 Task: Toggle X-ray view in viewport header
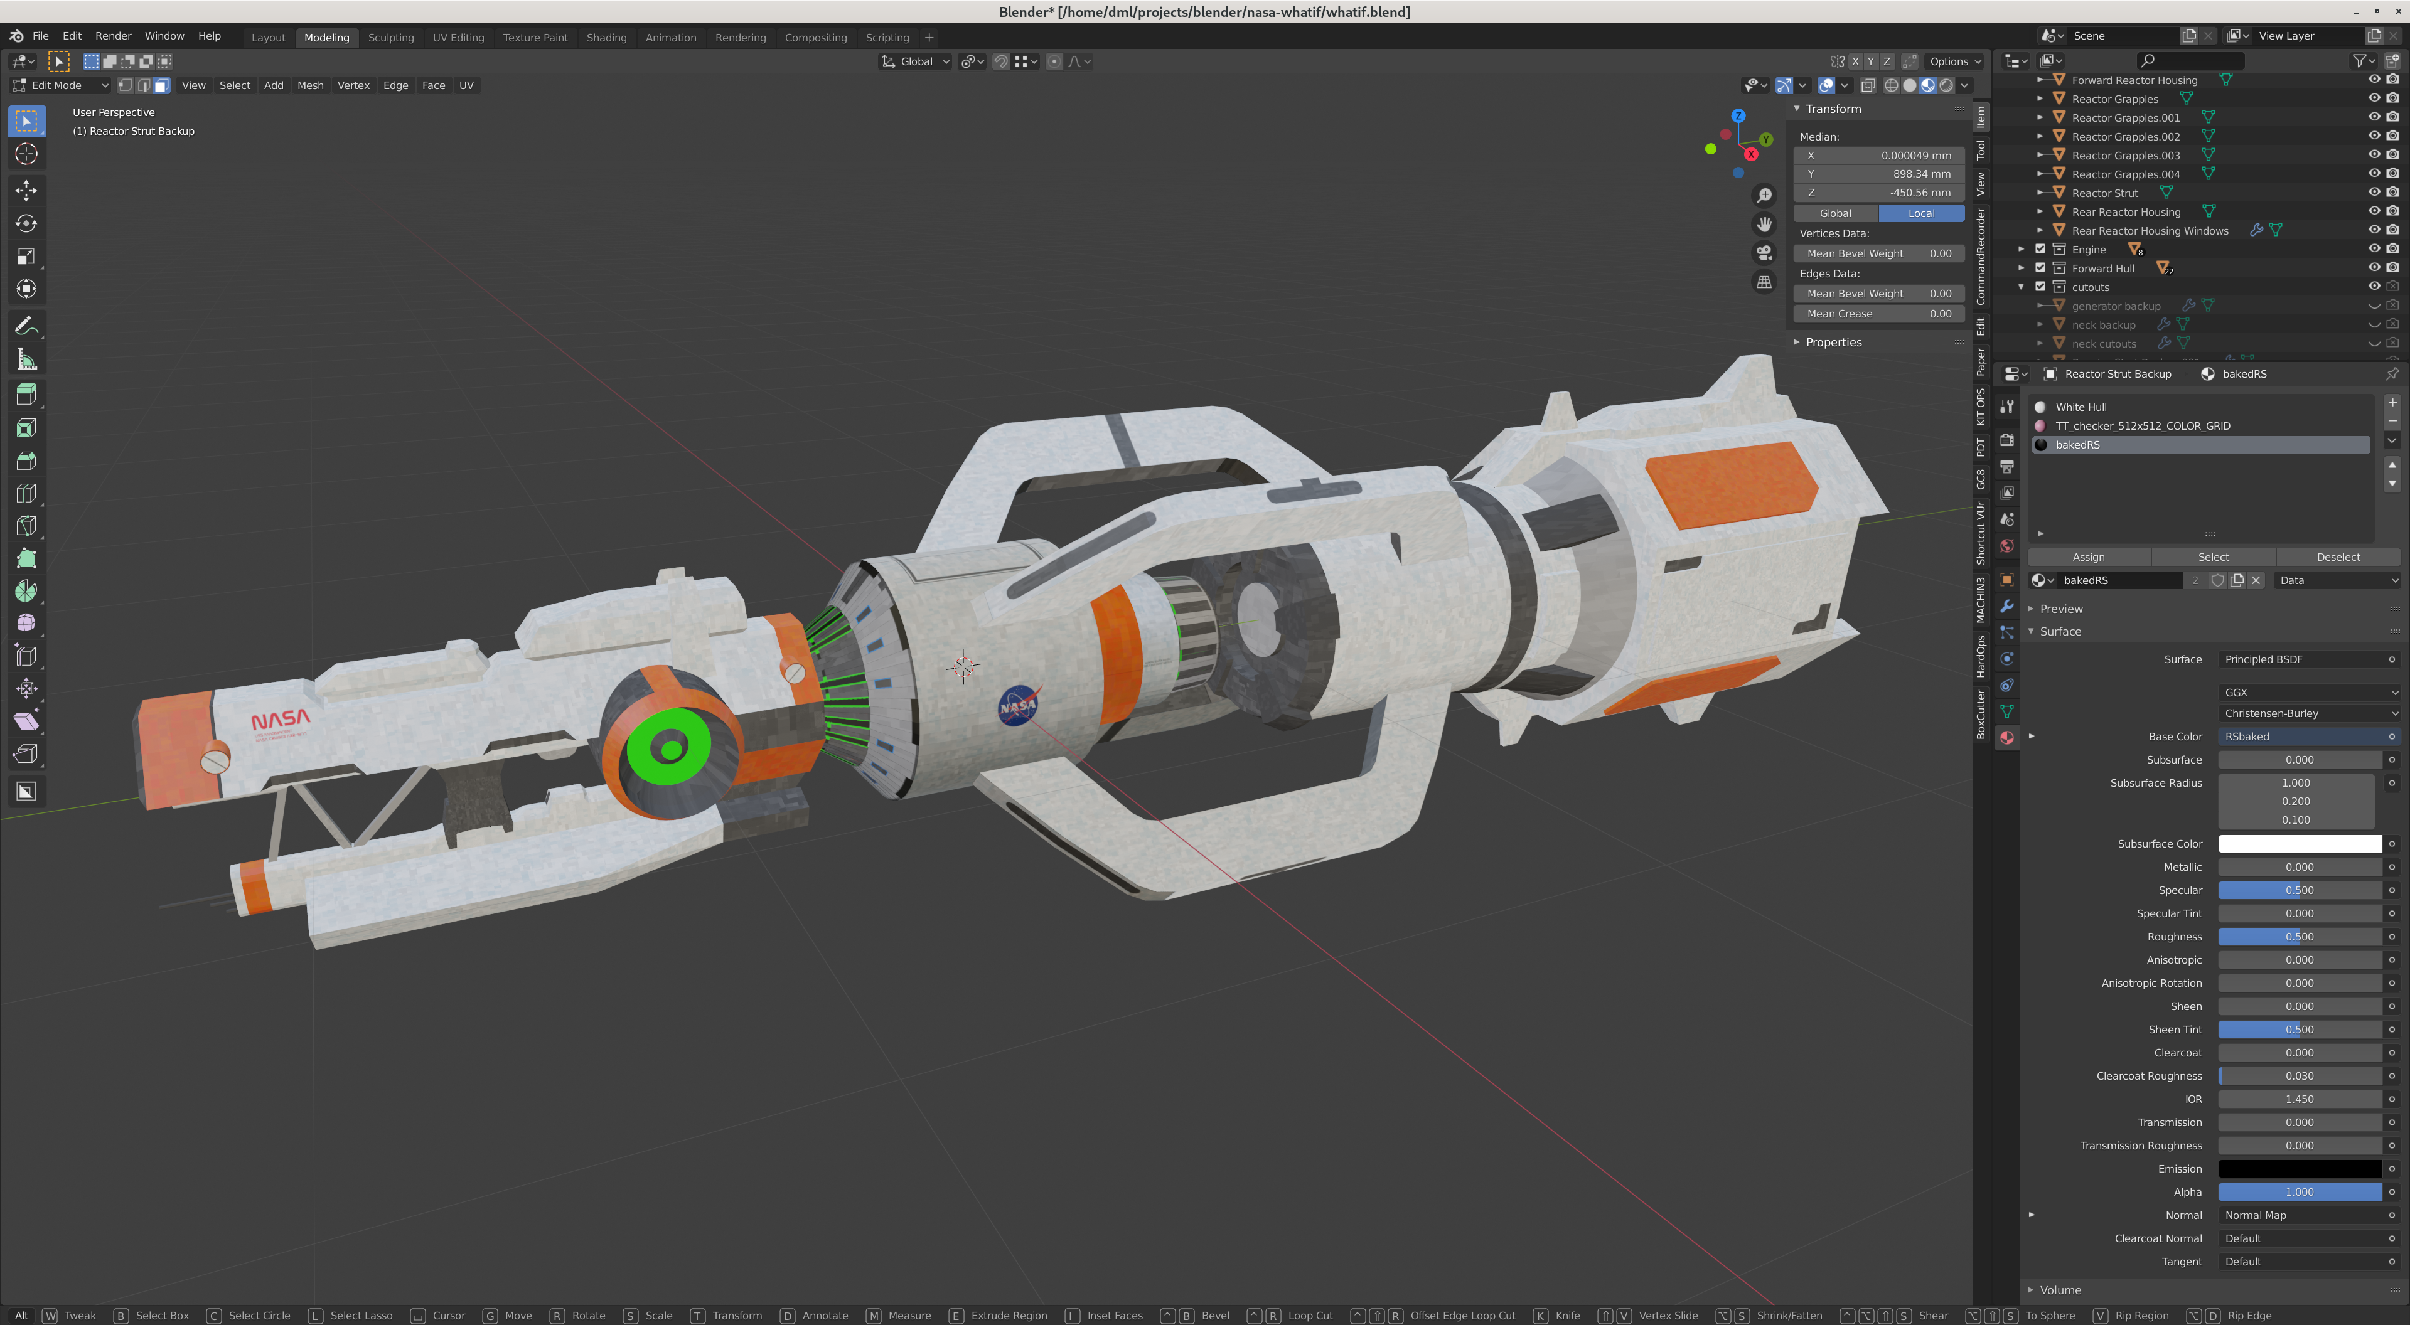[x=1867, y=85]
